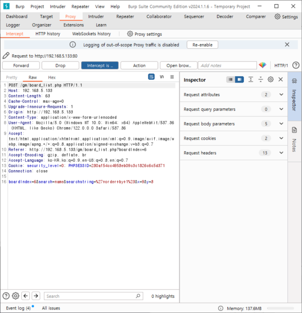
Task: Click the Burp Suite logo icon
Action: coord(6,6)
